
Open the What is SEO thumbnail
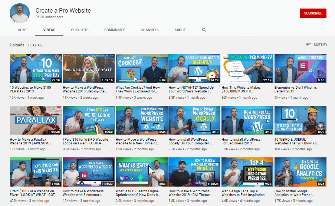tap(141, 172)
